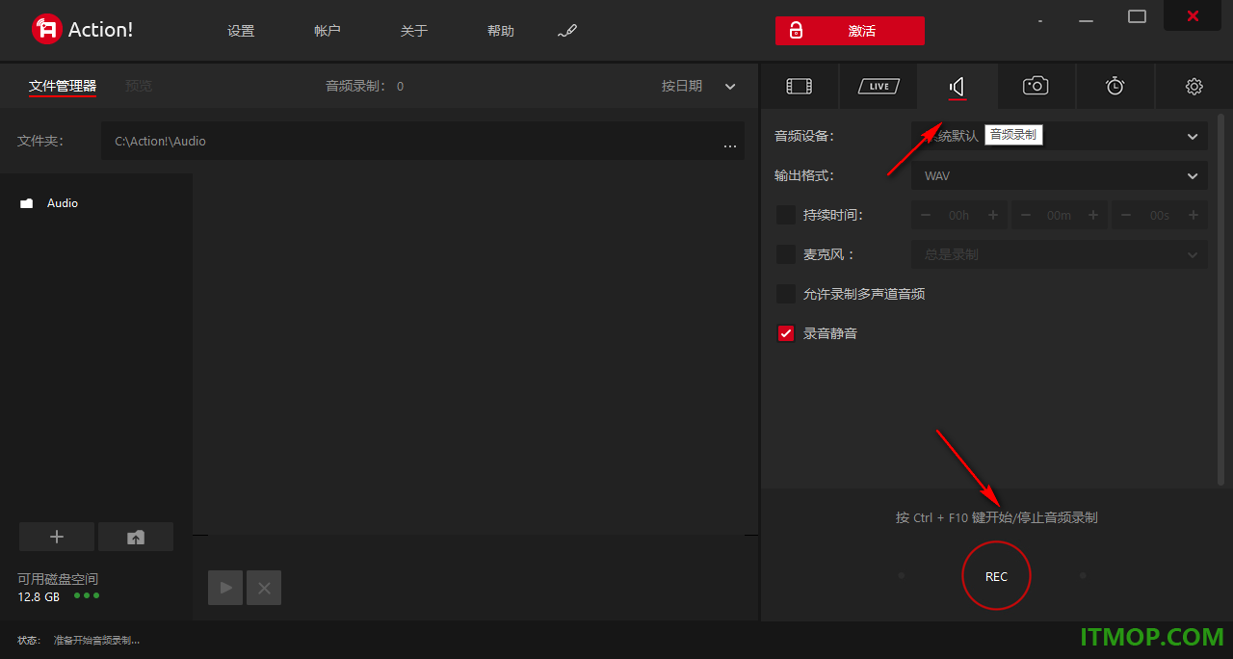The height and width of the screenshot is (659, 1233).
Task: Click the settings panel vertical scrollbar
Action: (1221, 299)
